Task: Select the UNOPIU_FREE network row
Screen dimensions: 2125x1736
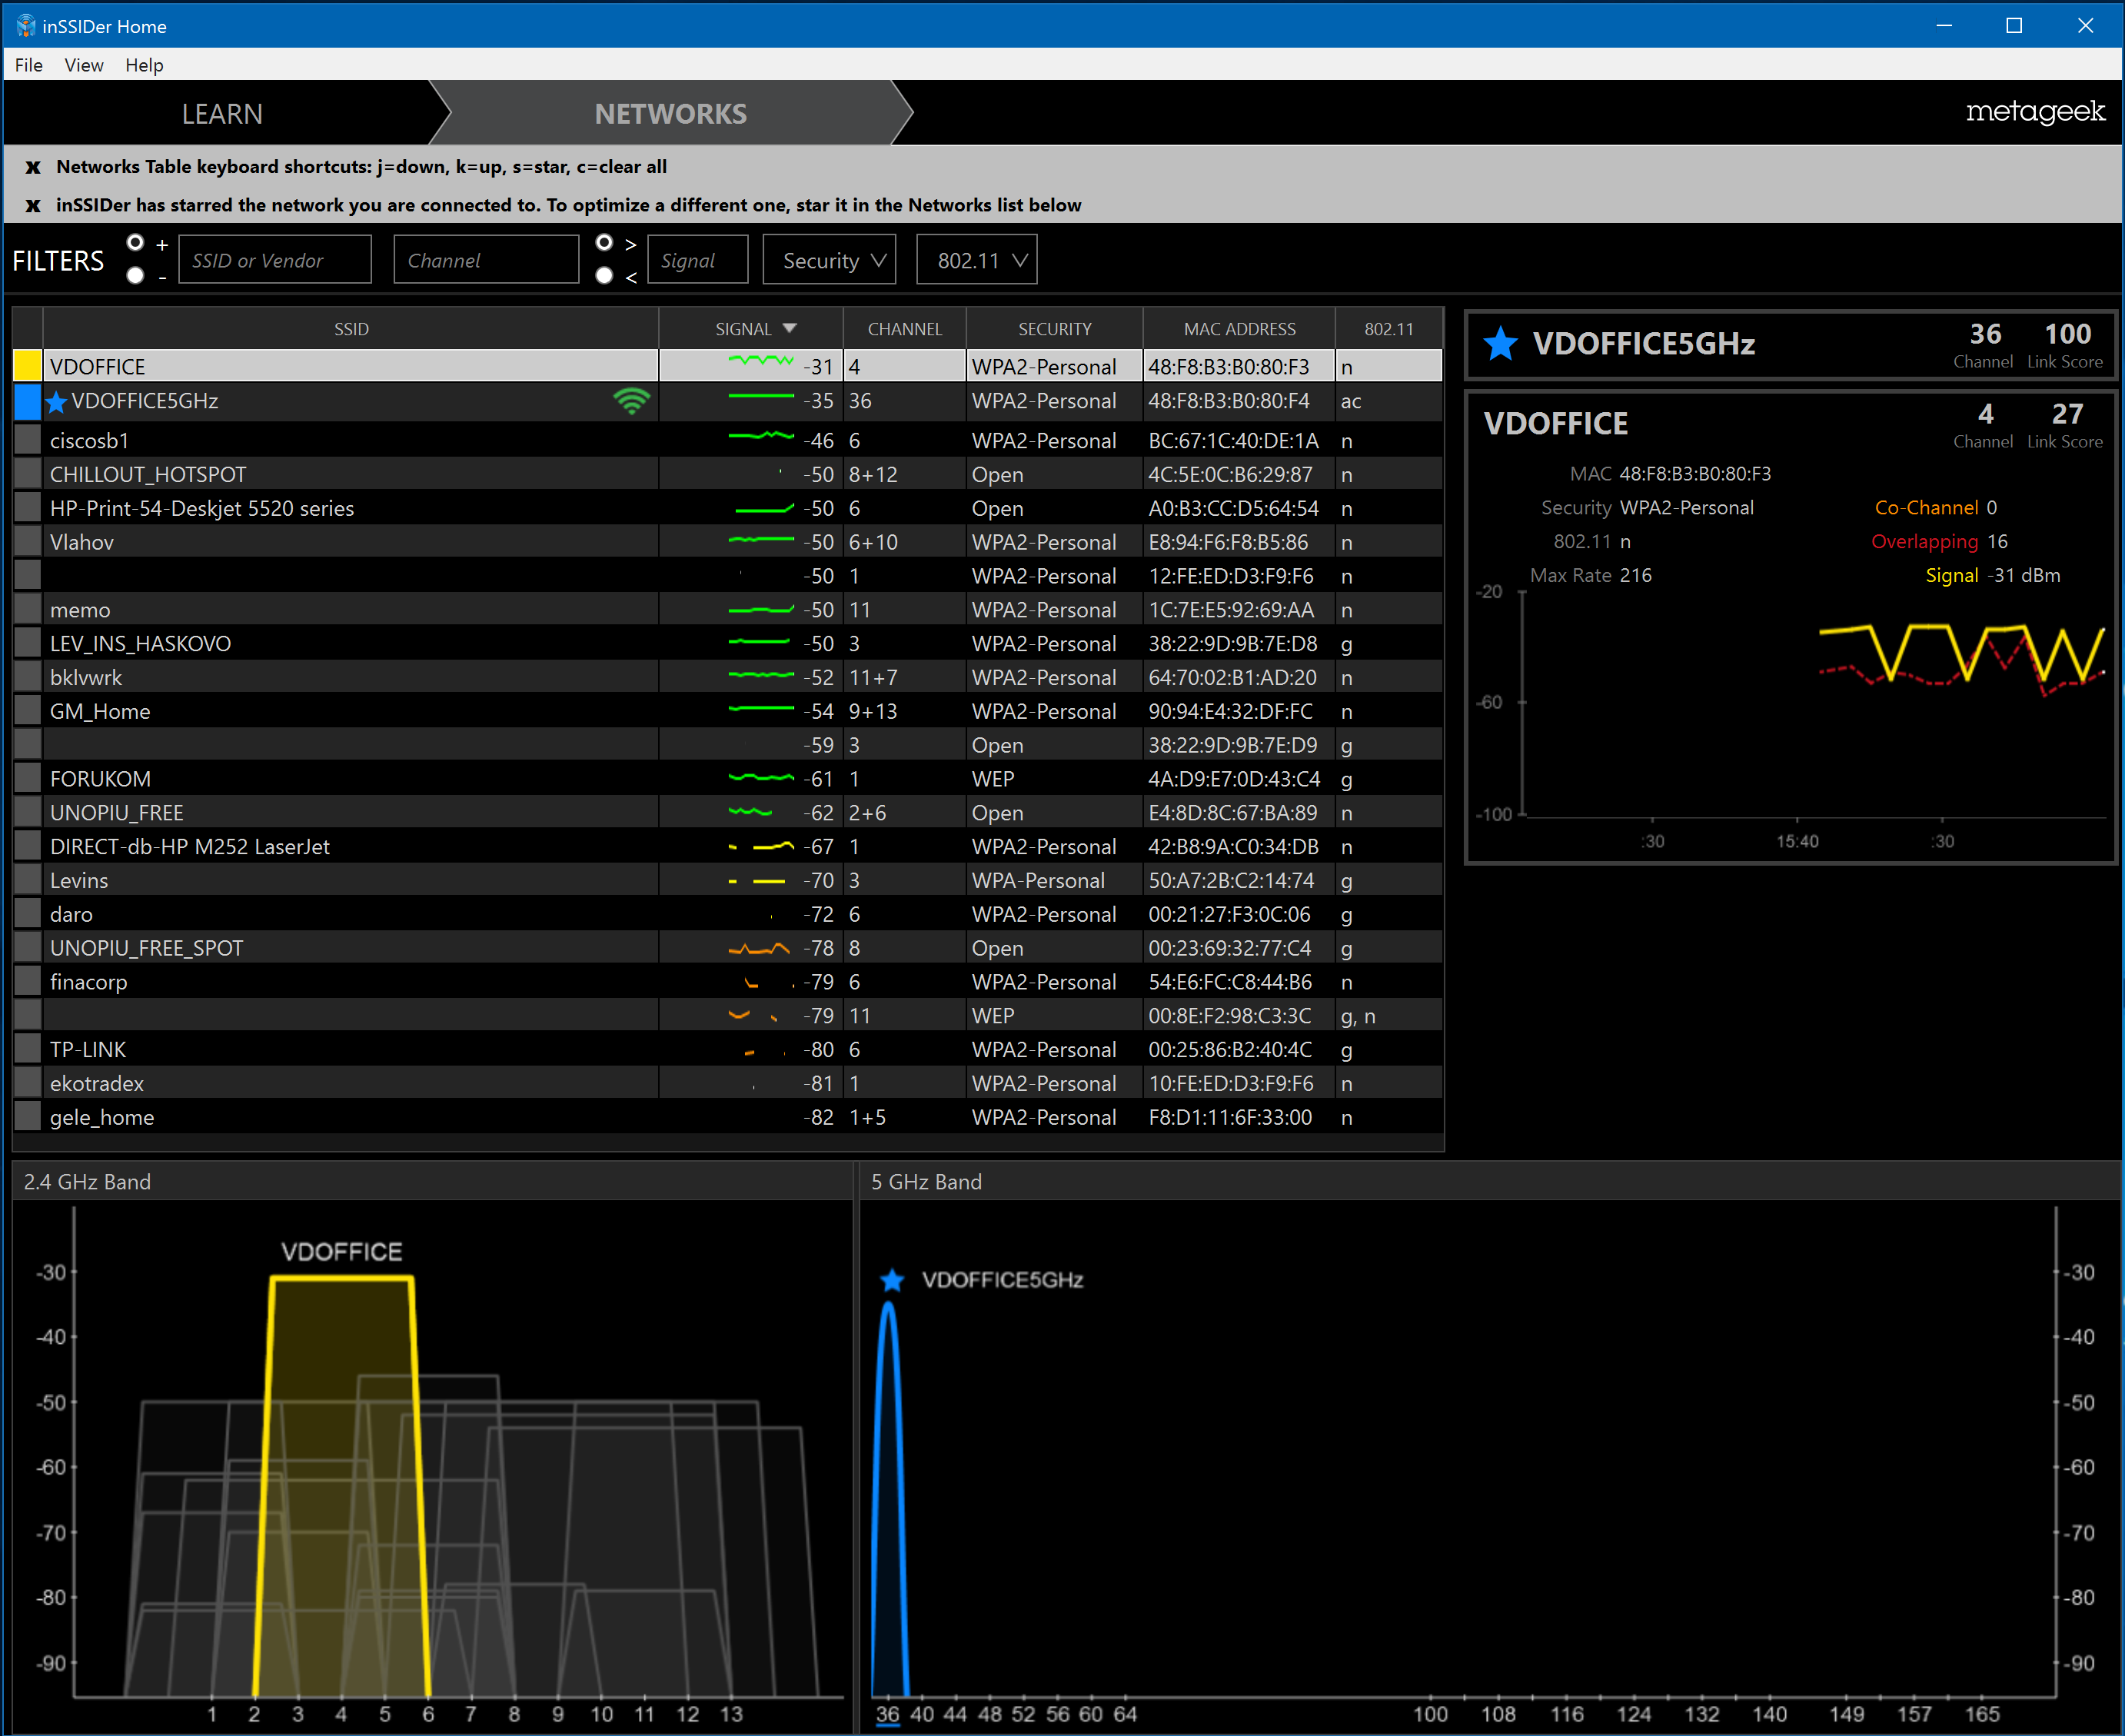Action: [728, 813]
